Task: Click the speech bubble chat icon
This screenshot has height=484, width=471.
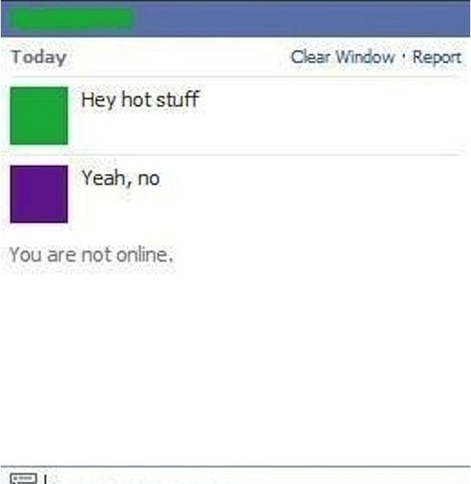Action: (x=23, y=478)
